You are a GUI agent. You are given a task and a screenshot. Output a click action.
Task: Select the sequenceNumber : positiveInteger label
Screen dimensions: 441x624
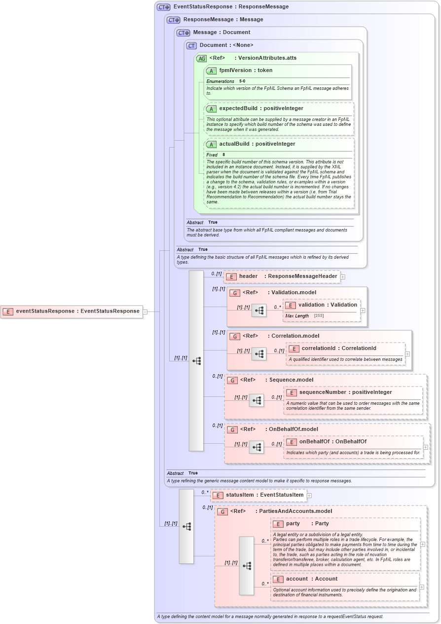[346, 392]
